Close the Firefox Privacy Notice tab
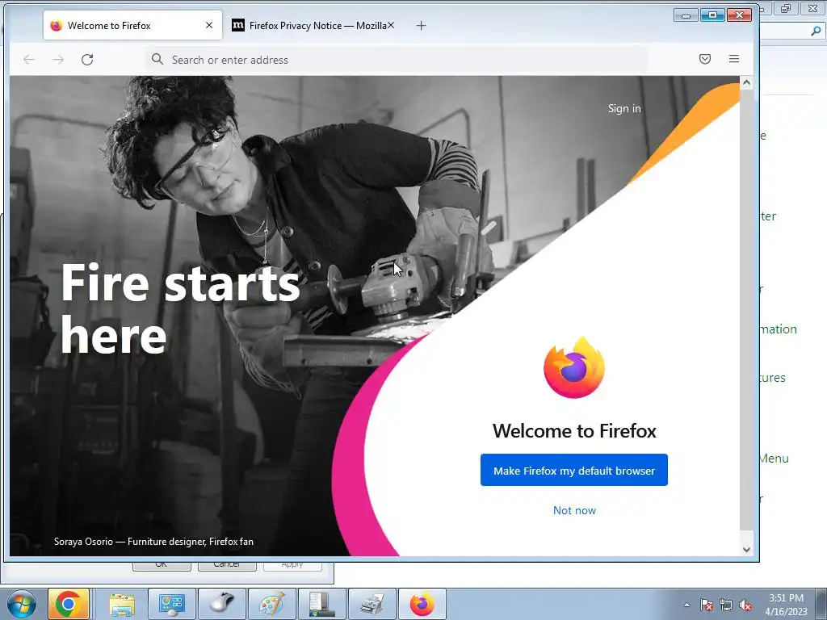 click(x=391, y=25)
